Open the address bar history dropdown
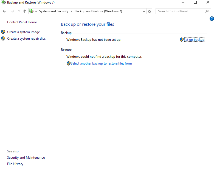The image size is (214, 171). click(x=144, y=11)
